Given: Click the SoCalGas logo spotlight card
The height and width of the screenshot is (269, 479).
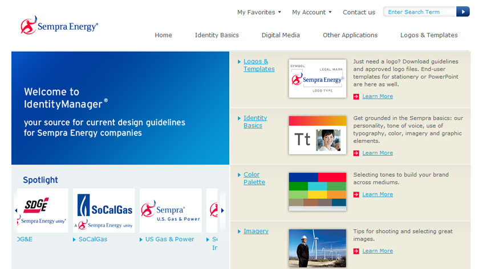Looking at the screenshot, I should (x=104, y=210).
